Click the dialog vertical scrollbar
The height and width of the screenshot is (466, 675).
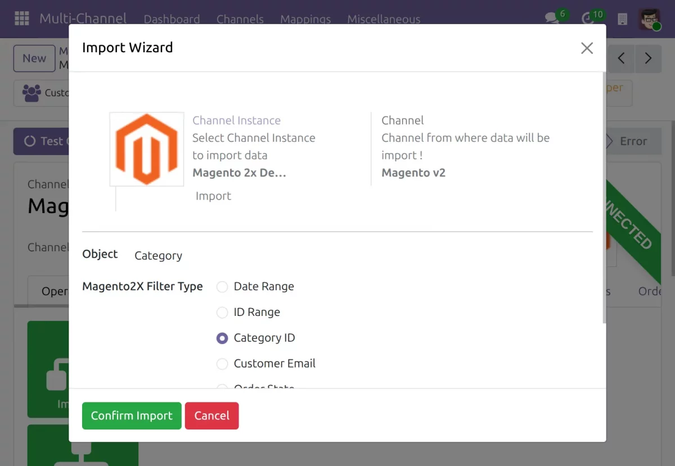click(604, 197)
